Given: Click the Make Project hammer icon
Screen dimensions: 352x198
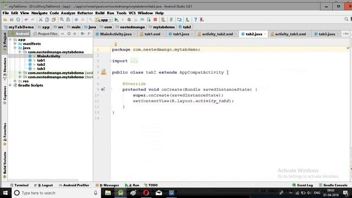Looking at the screenshot, I should coord(90,20).
